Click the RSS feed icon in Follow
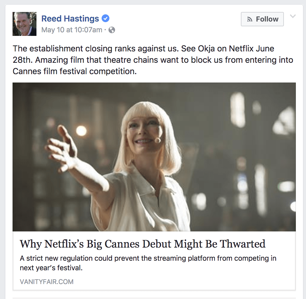 pos(250,19)
